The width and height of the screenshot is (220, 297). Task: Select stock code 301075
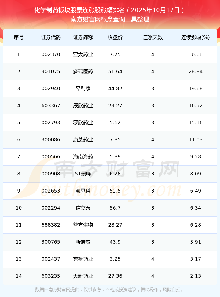(x=51, y=71)
